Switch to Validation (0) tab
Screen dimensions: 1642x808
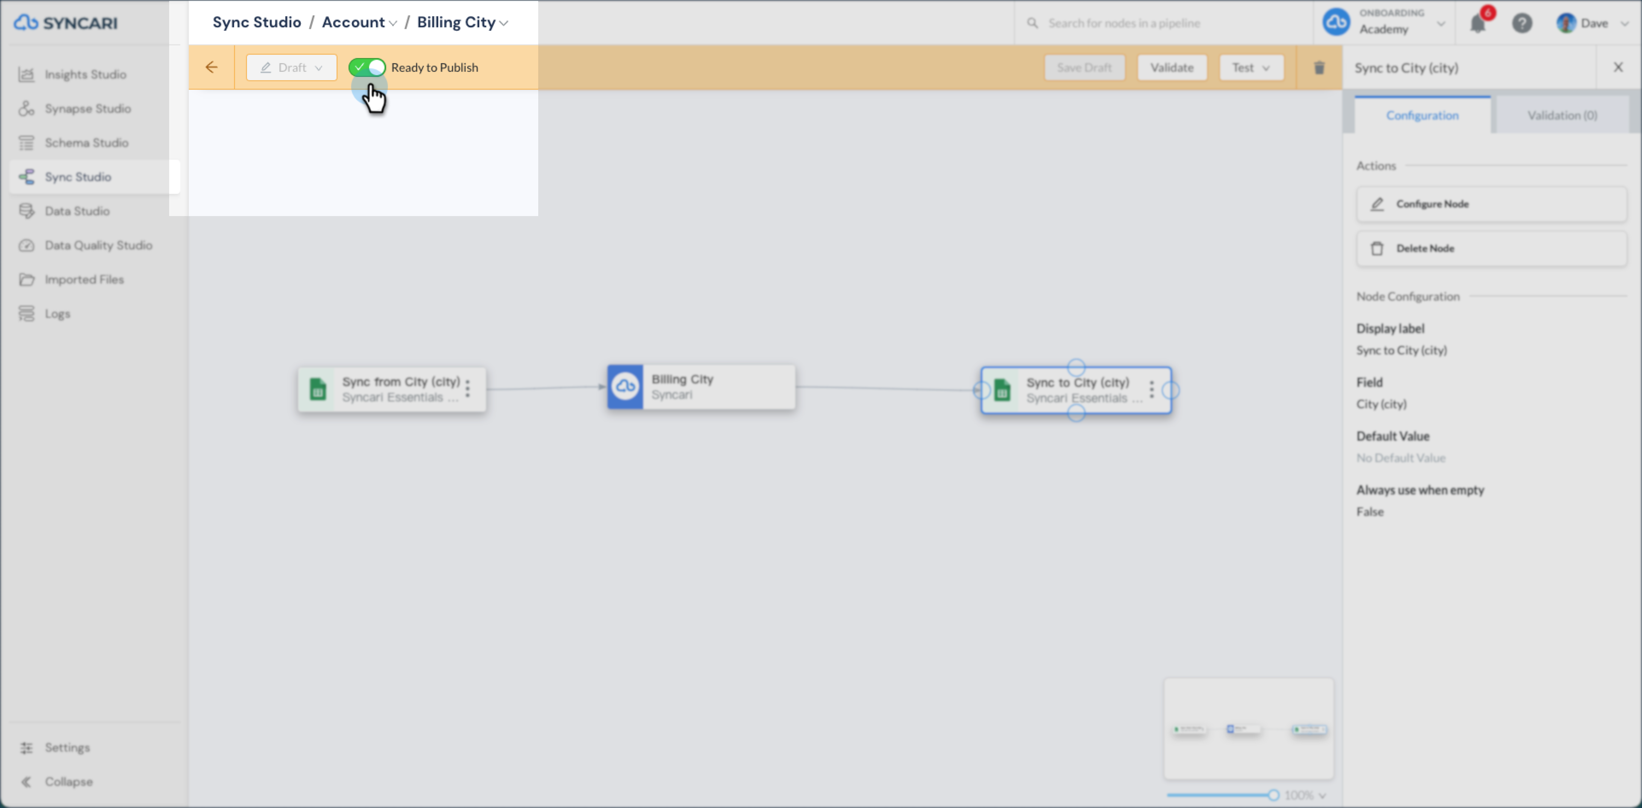1562,115
